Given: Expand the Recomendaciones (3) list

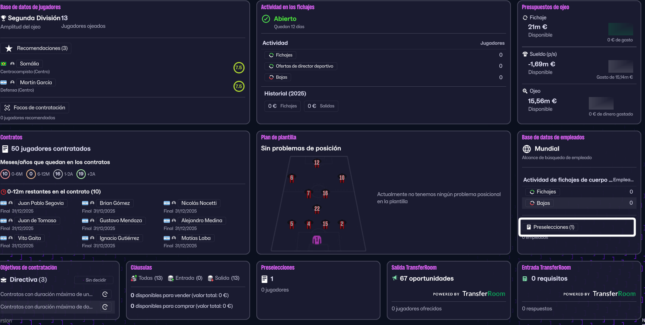Looking at the screenshot, I should click(x=36, y=48).
